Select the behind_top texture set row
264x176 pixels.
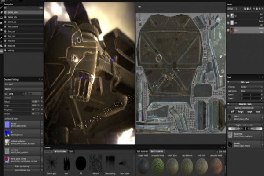click(23, 22)
